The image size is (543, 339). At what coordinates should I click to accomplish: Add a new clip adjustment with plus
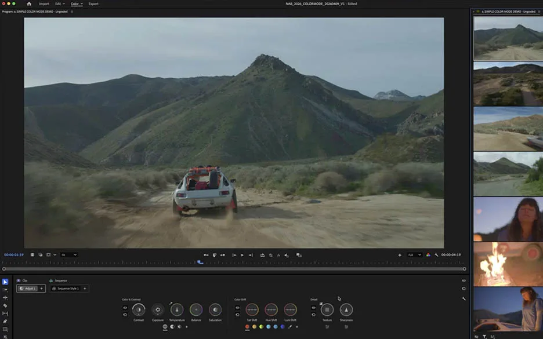tap(42, 289)
